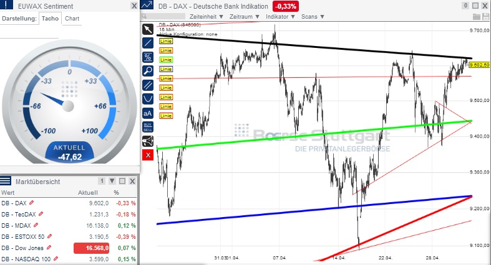Click the yellow 9.602,50 current price label
This screenshot has width=491, height=265.
click(479, 65)
